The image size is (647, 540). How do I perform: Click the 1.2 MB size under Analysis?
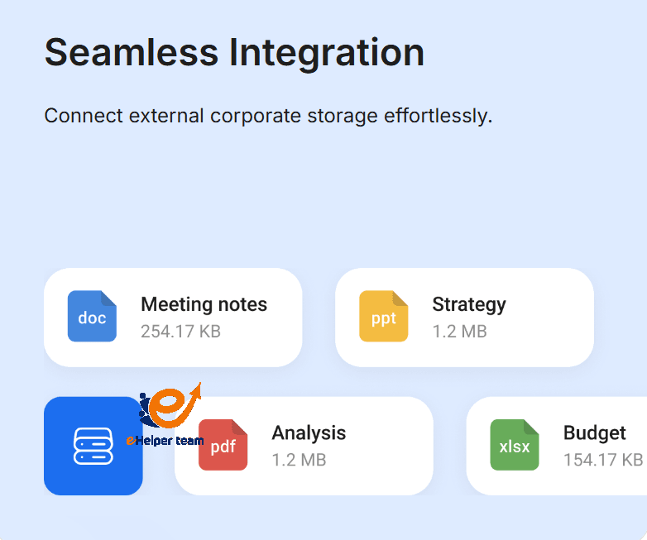click(299, 460)
